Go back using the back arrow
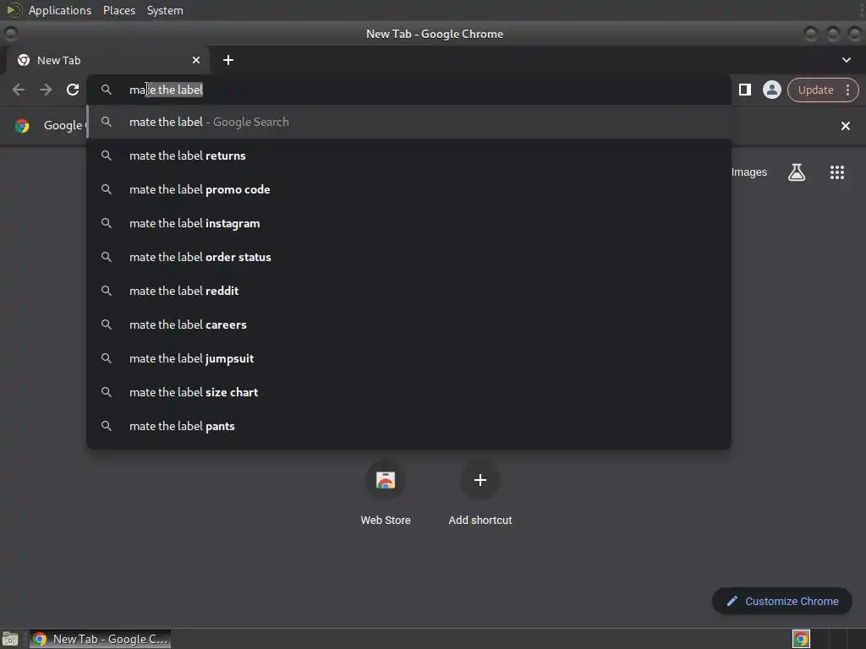866x649 pixels. pos(19,90)
